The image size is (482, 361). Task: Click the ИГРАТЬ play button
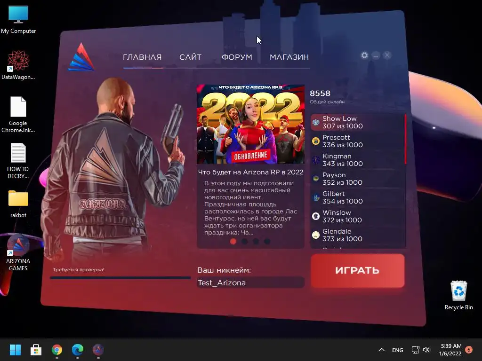(358, 270)
